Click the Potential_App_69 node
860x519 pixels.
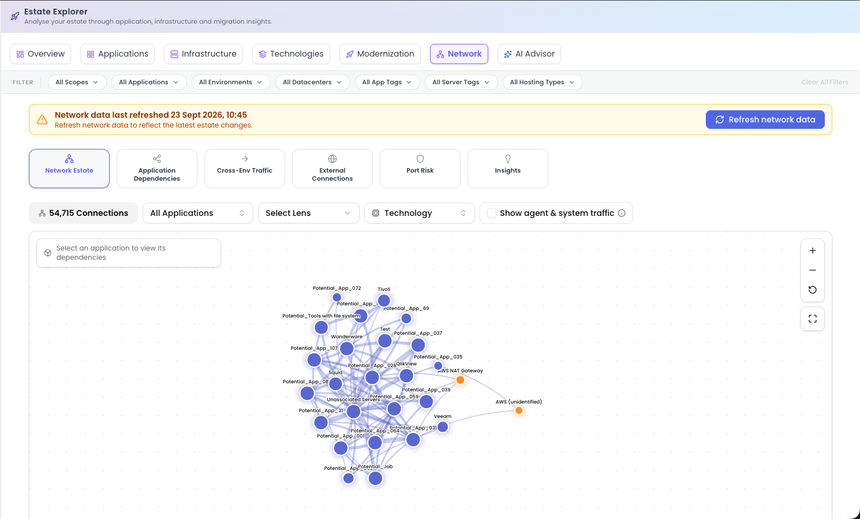tap(406, 318)
